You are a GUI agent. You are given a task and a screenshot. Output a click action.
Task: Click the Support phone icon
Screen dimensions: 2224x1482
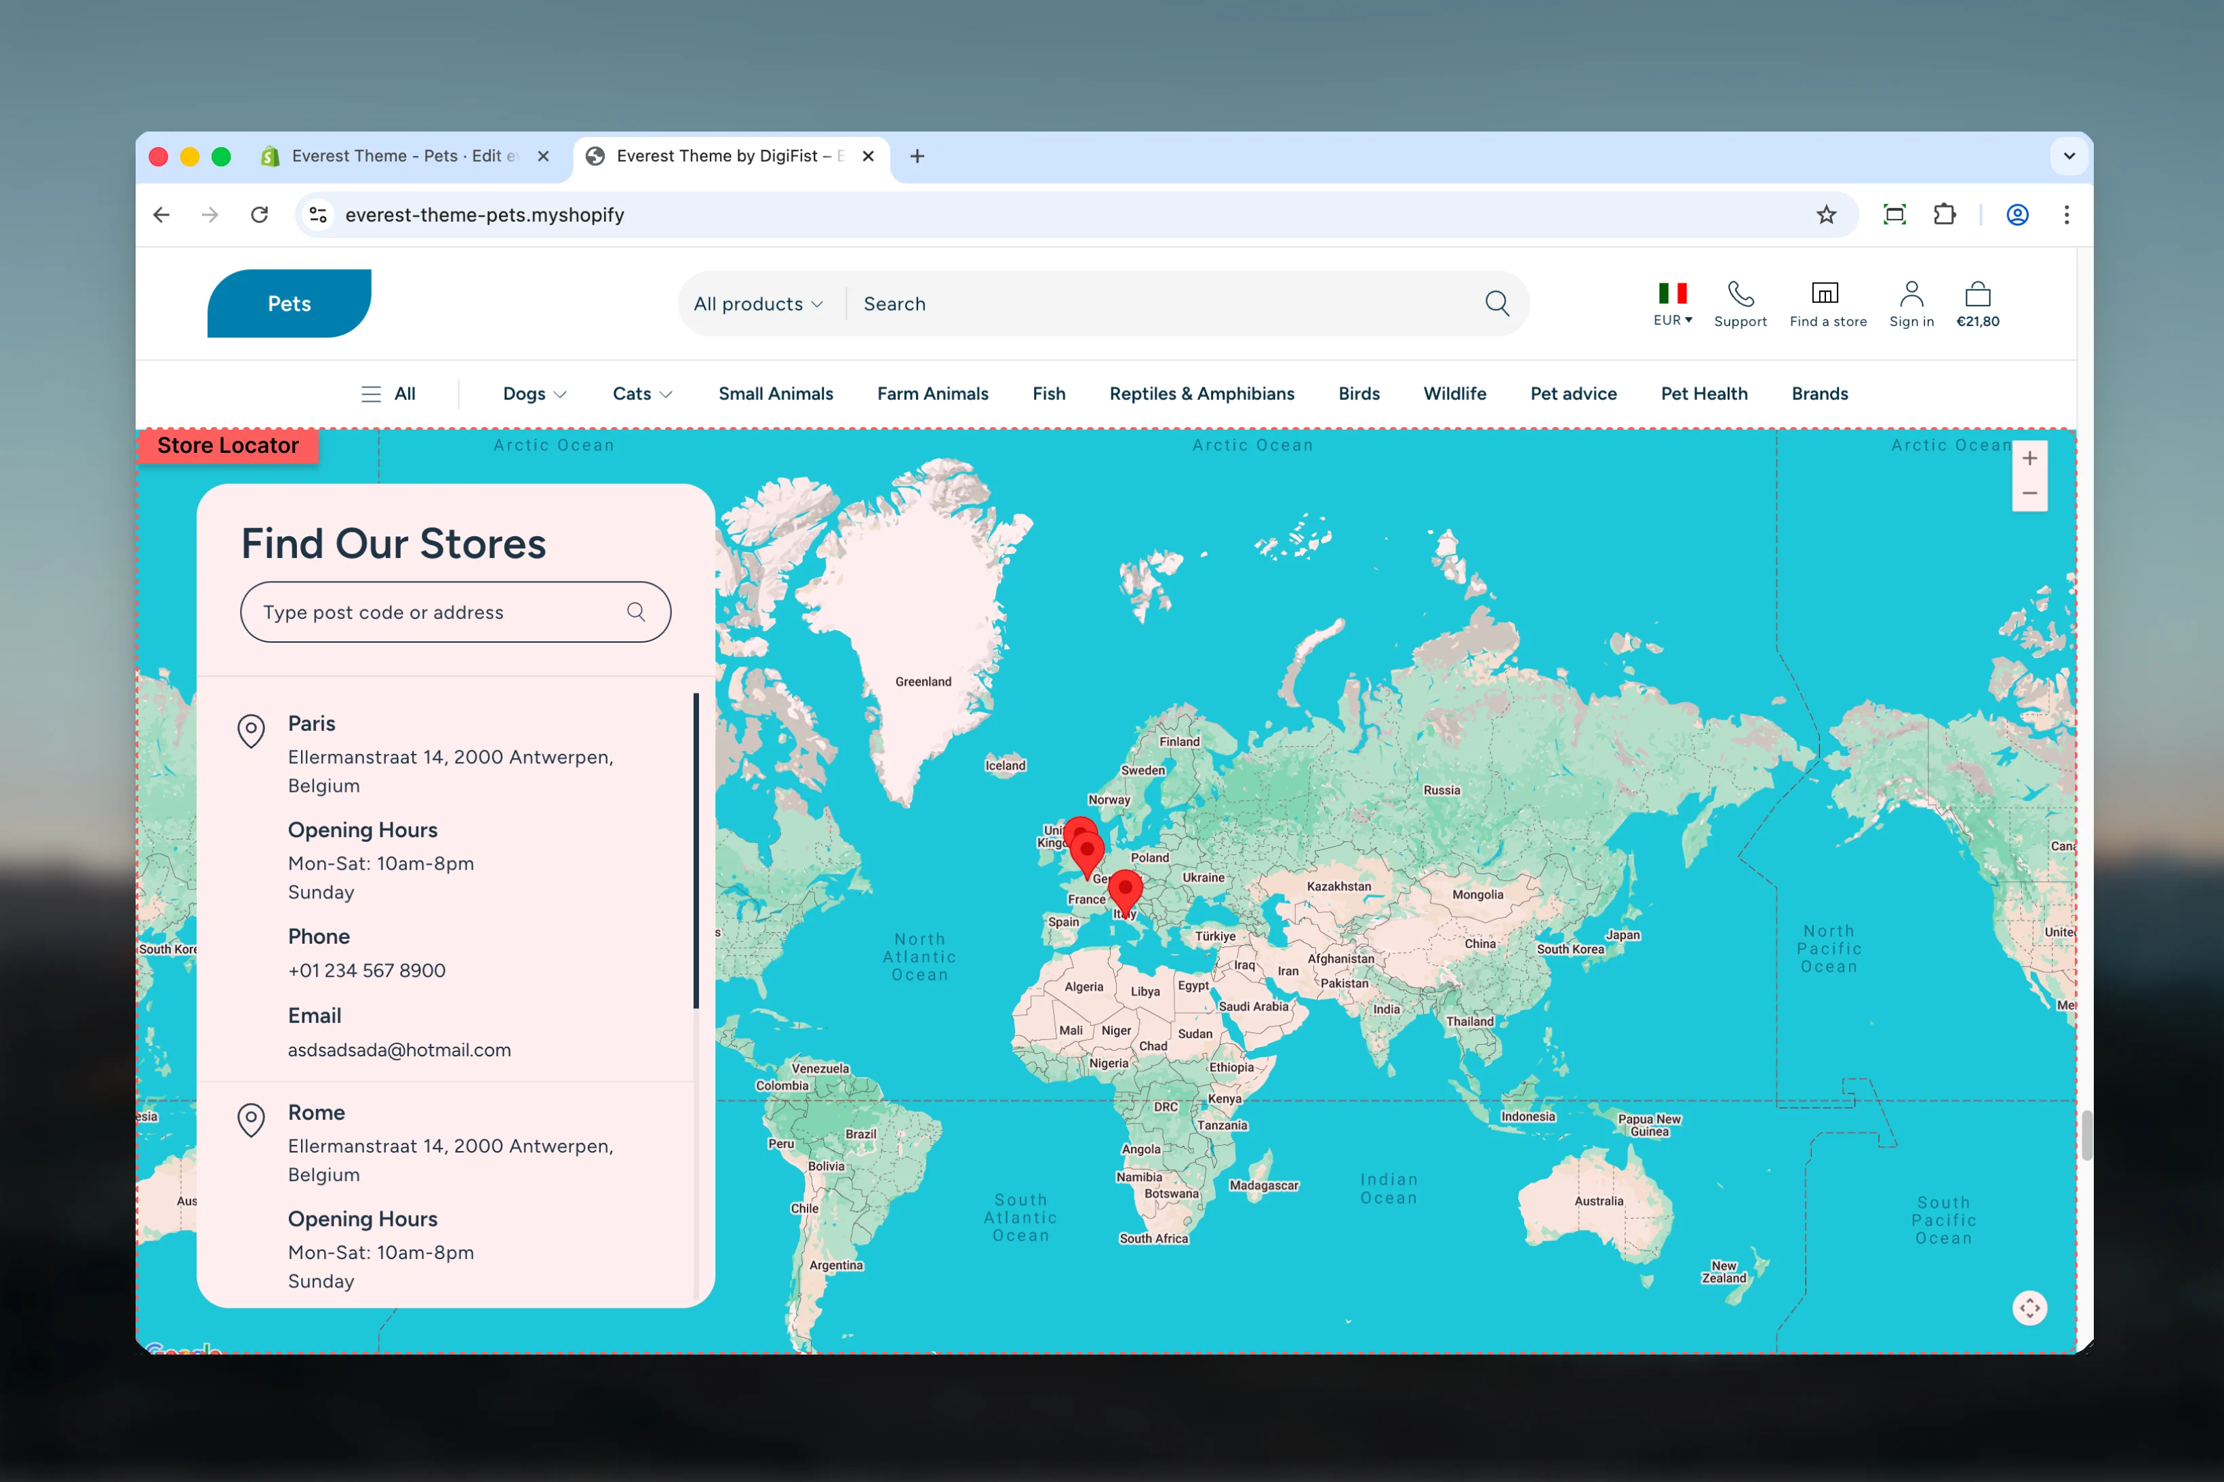(x=1740, y=304)
